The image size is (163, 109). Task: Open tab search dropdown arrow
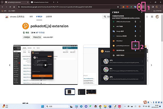tap(2, 2)
